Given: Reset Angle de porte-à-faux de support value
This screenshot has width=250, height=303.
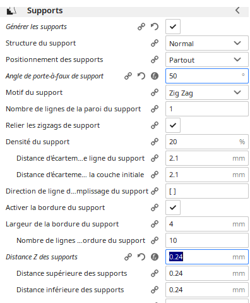Looking at the screenshot, I should [x=141, y=76].
